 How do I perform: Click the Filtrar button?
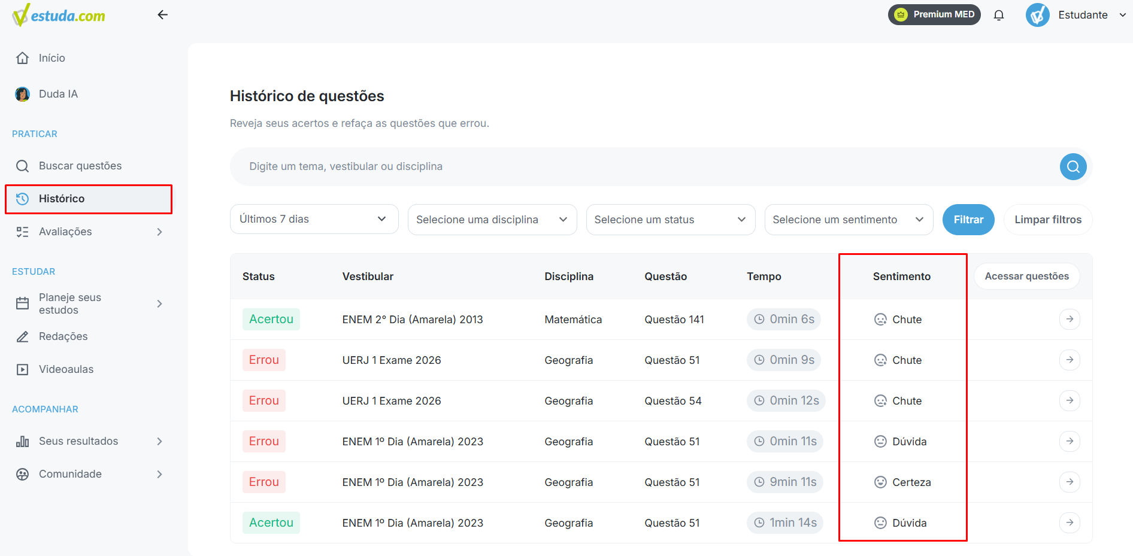tap(968, 220)
